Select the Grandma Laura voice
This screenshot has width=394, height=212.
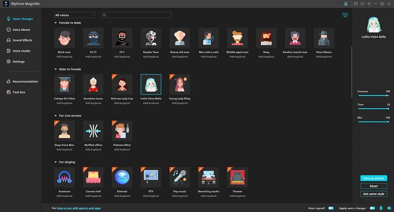[x=93, y=84]
